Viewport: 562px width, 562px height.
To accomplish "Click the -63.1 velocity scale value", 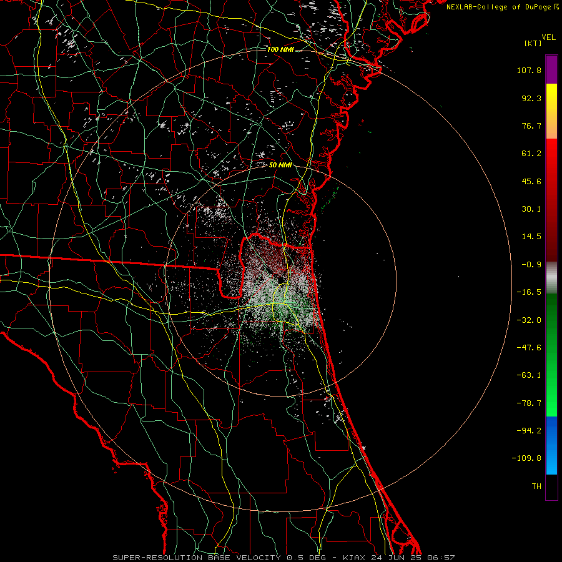I will 529,375.
